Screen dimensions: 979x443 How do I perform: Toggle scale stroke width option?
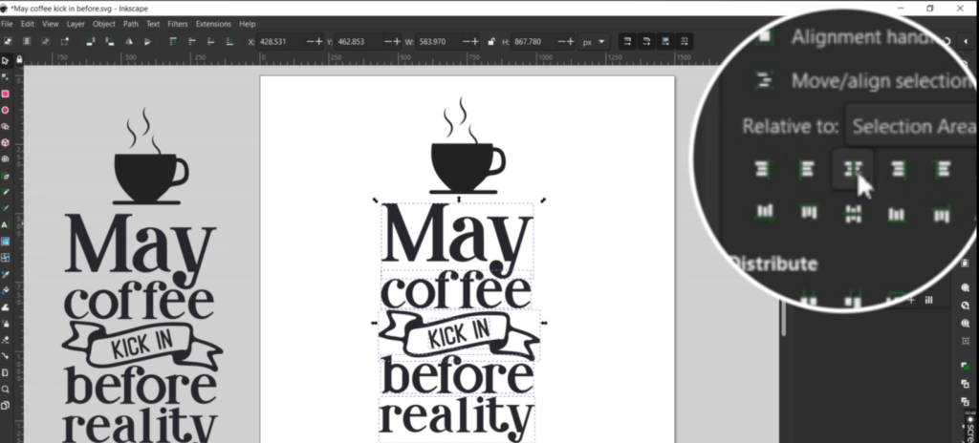click(625, 42)
